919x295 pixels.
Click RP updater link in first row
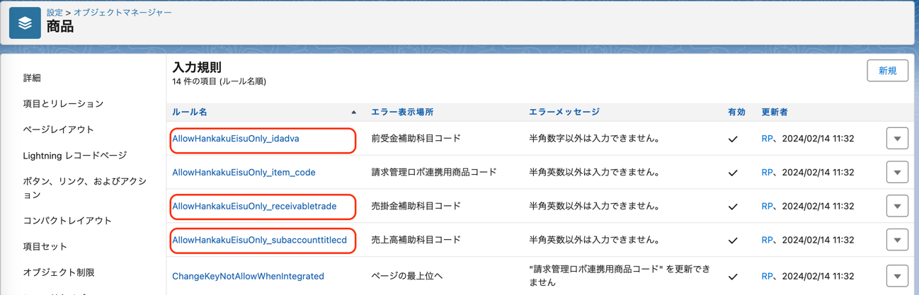pyautogui.click(x=767, y=139)
